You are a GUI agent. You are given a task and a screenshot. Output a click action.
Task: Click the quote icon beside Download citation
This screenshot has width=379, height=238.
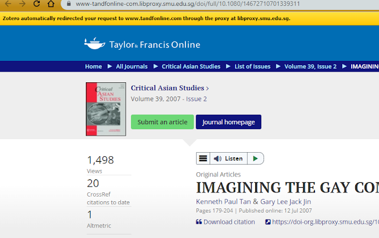click(x=199, y=221)
